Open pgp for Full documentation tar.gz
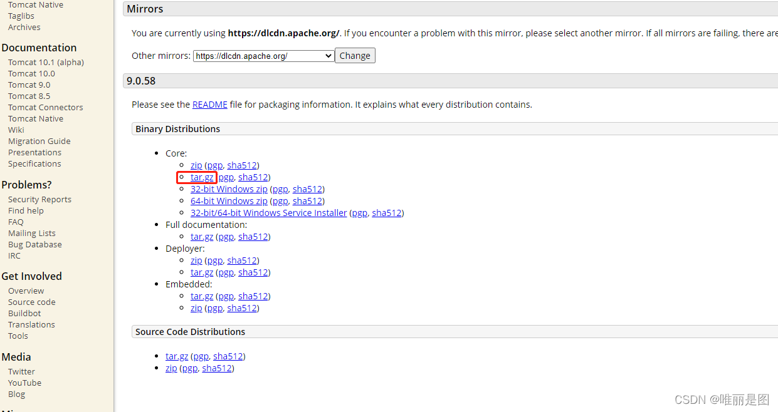778x412 pixels. pos(226,237)
